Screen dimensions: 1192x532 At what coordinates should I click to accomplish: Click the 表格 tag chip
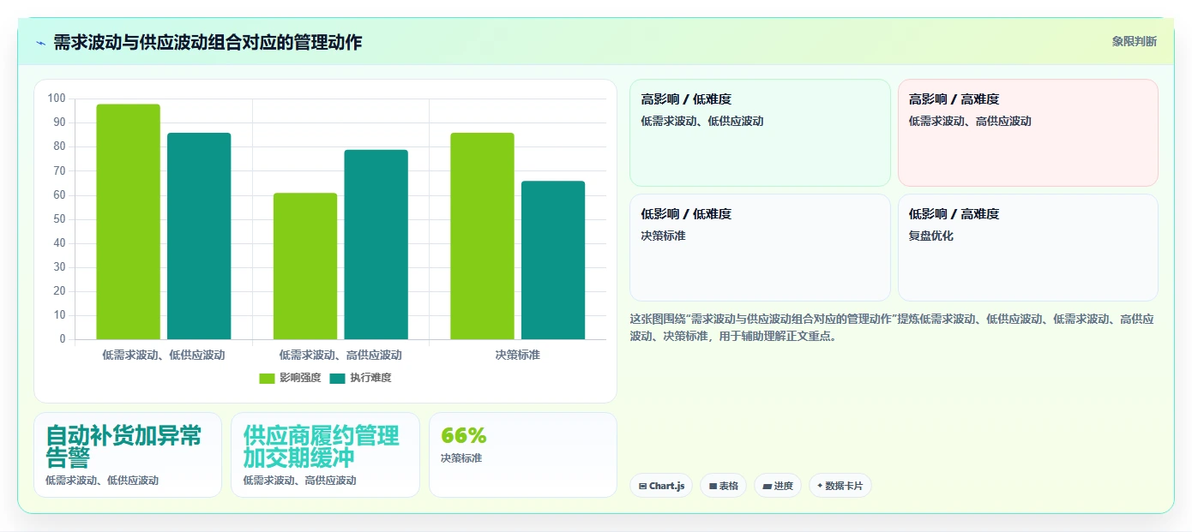point(723,486)
